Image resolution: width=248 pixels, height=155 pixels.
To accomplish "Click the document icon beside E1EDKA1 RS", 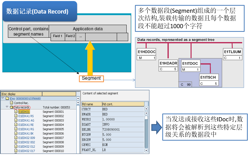I will point(16,116).
